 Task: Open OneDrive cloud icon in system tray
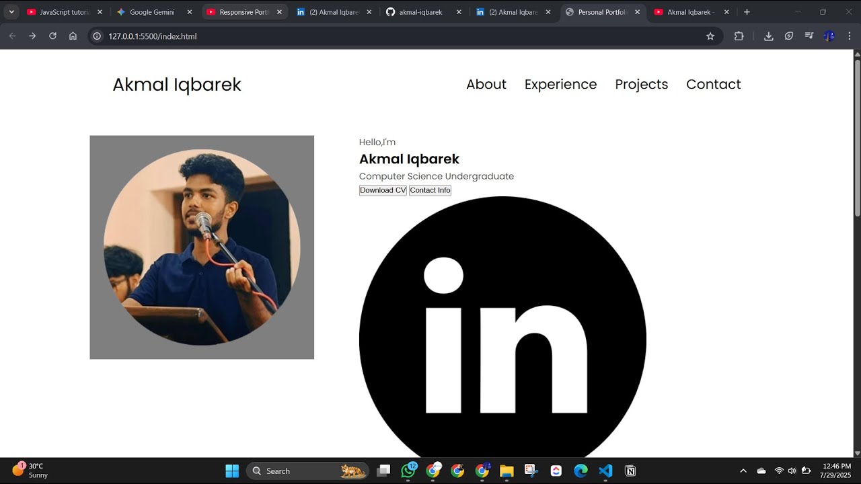click(x=761, y=471)
